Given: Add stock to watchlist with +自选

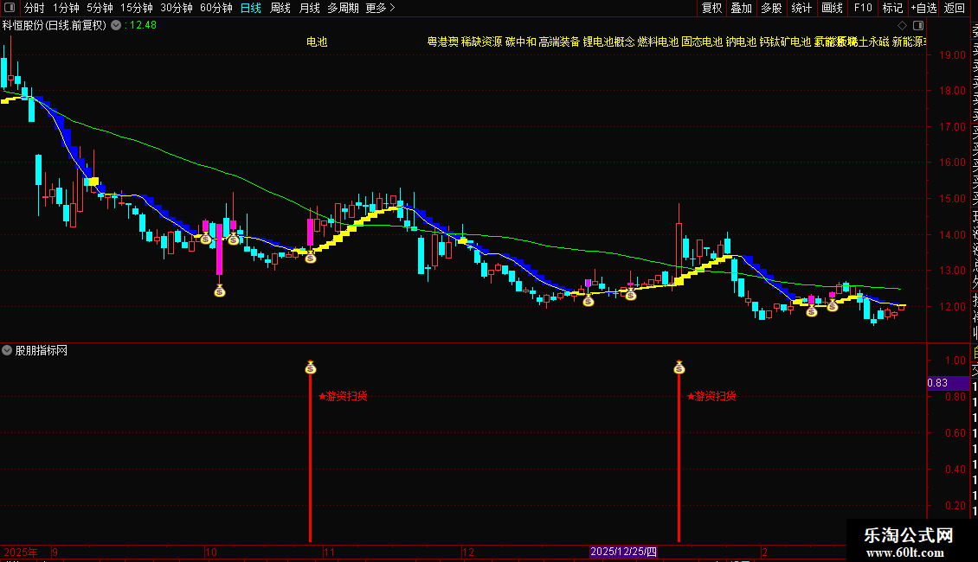Looking at the screenshot, I should coord(923,8).
